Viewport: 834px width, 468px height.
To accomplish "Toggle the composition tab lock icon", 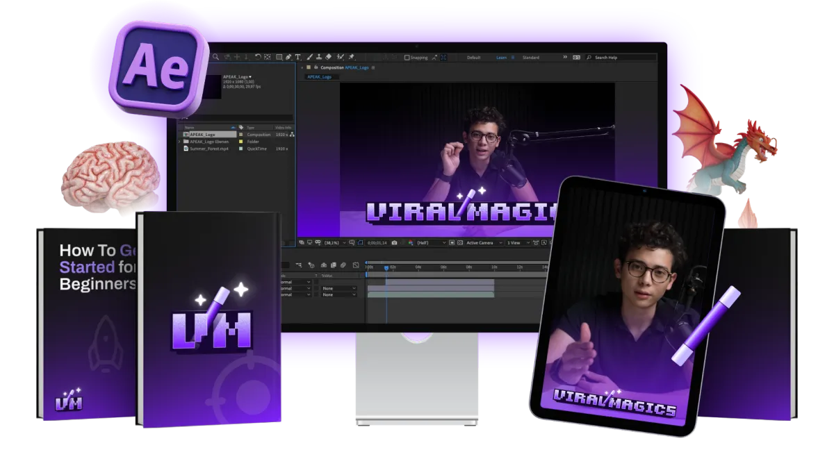I will (316, 67).
